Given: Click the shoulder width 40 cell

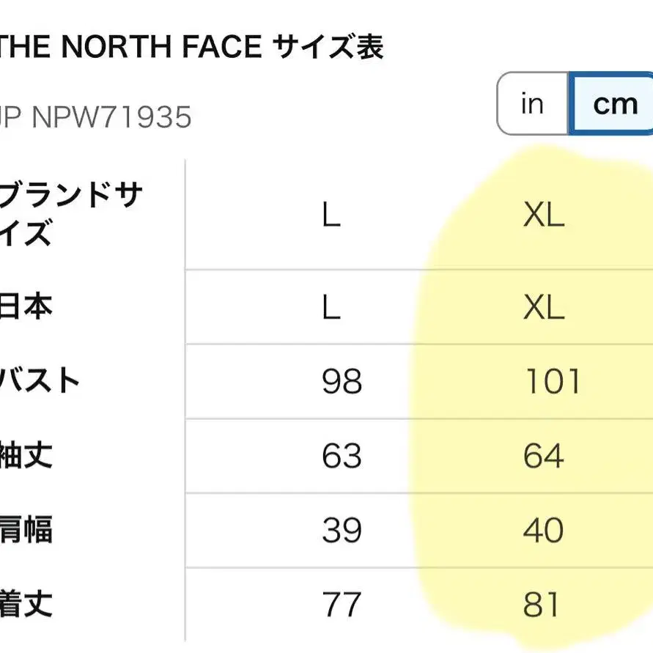Looking at the screenshot, I should click(x=544, y=531).
